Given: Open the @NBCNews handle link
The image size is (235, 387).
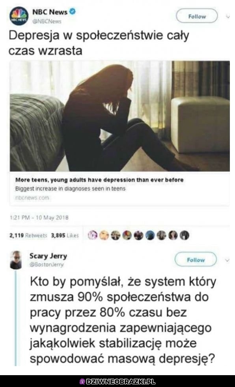Looking at the screenshot, I should [x=47, y=21].
